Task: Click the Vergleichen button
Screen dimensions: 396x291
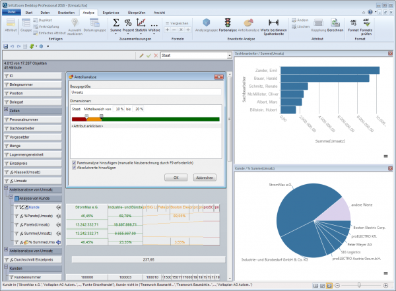Action: tap(177, 23)
